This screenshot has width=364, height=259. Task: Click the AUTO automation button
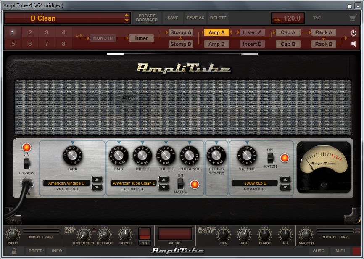(x=319, y=251)
